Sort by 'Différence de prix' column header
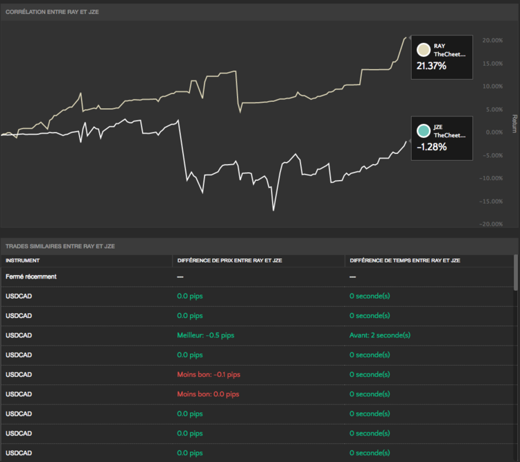The width and height of the screenshot is (520, 462). tap(229, 260)
